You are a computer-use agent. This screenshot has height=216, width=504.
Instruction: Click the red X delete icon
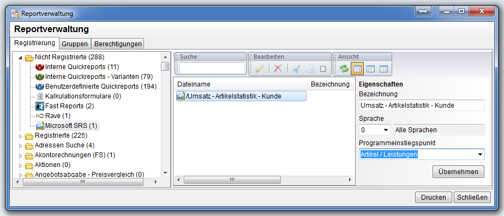tap(278, 69)
